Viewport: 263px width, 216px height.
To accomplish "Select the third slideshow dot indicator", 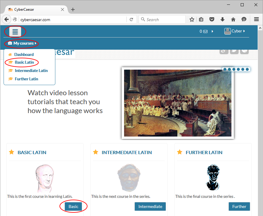I will tap(234, 69).
